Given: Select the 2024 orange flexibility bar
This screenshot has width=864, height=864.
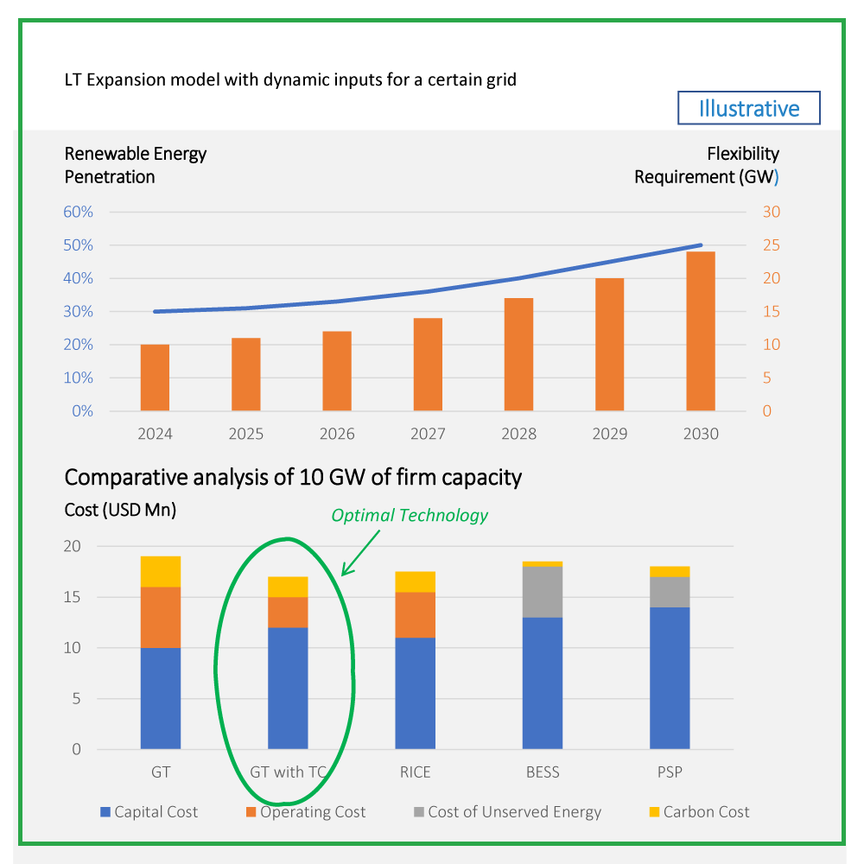Looking at the screenshot, I should (155, 378).
